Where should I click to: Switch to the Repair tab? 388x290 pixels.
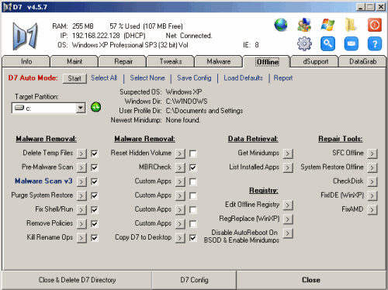pos(123,61)
